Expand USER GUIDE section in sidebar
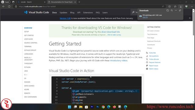The height and width of the screenshot is (110, 195). pos(28,39)
